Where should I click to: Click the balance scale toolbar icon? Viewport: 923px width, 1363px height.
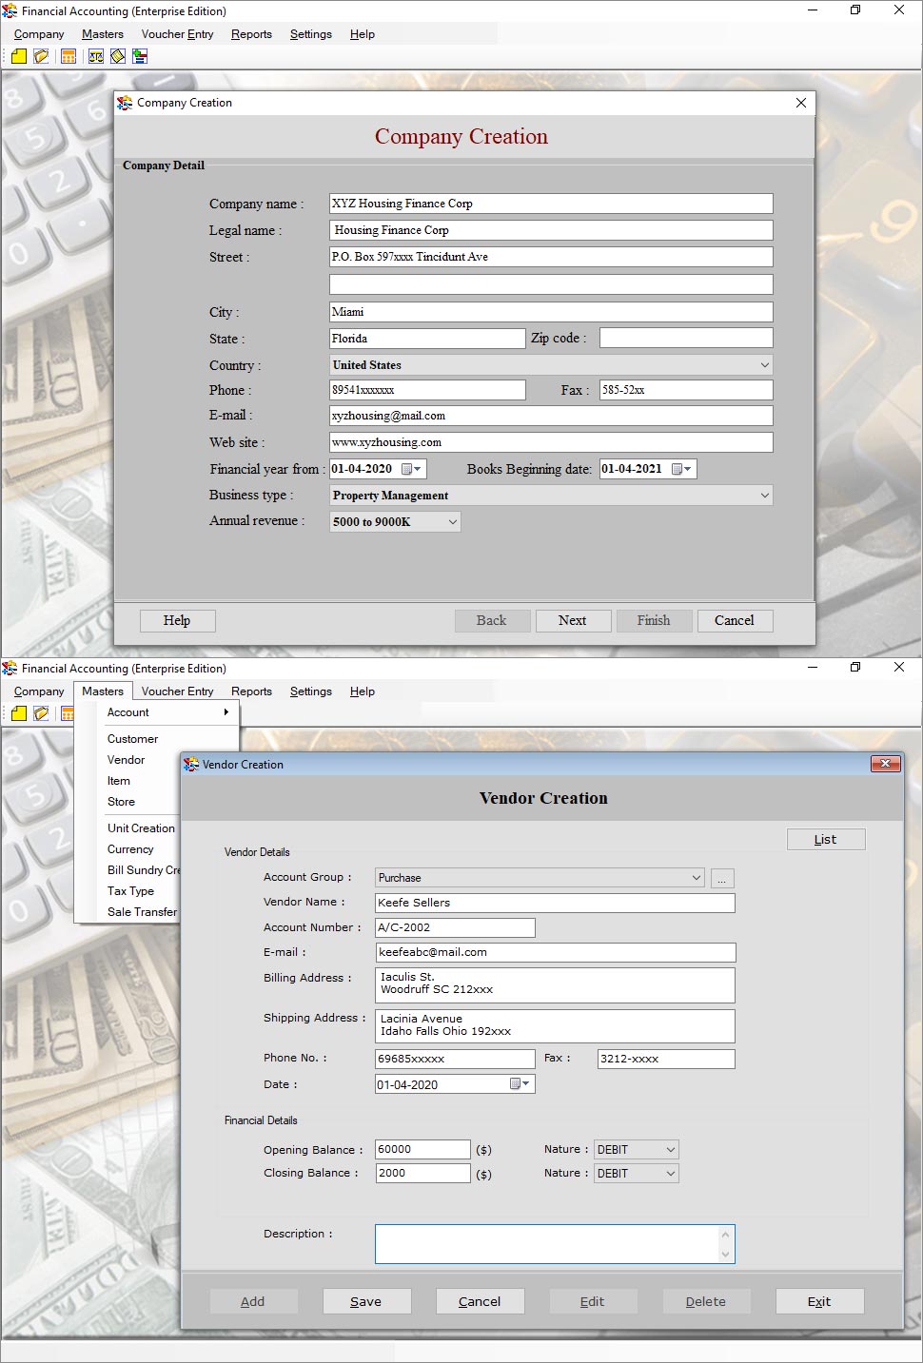tap(95, 55)
